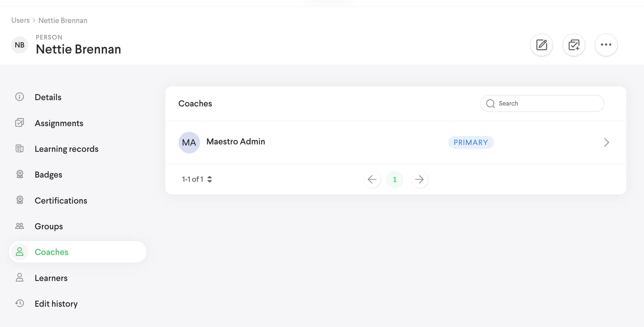This screenshot has height=327, width=644.
Task: Click the Learning records document icon
Action: click(x=19, y=149)
